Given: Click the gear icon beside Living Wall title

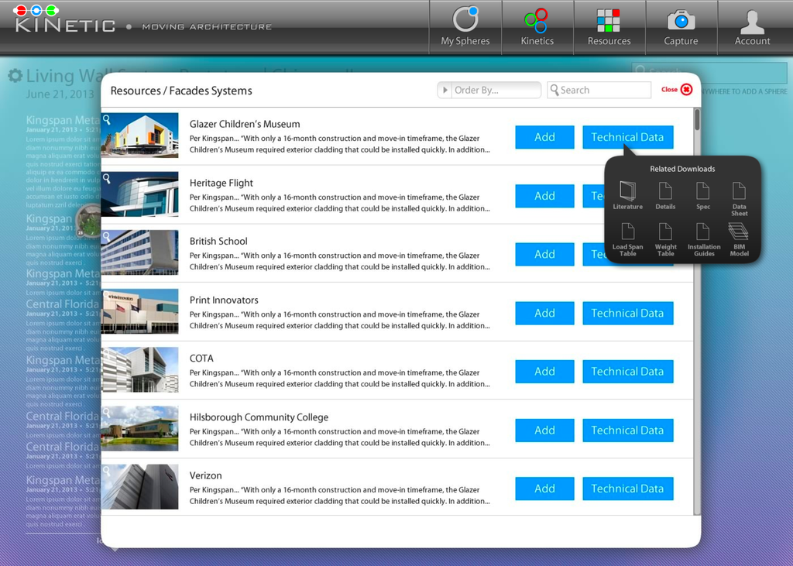Looking at the screenshot, I should click(15, 76).
